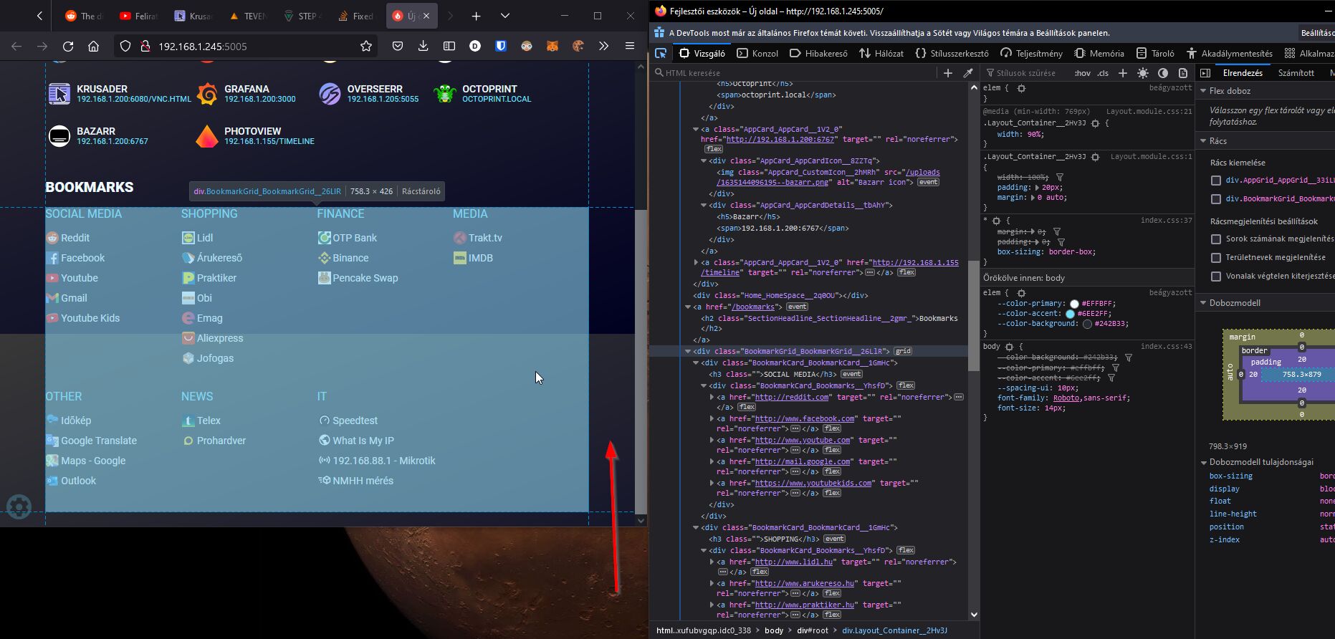Click the --color-background dark color swatch

[x=1087, y=324]
